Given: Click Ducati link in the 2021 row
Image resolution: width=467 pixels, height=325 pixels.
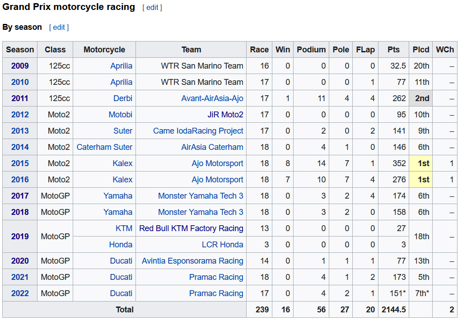Looking at the screenshot, I should pos(121,277).
